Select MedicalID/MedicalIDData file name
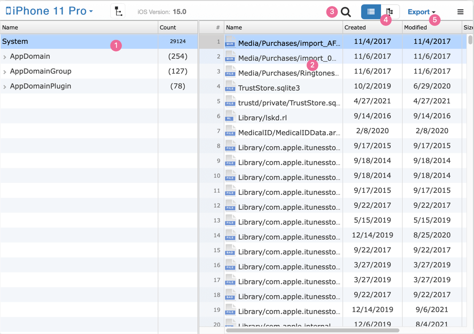The image size is (474, 334). pos(289,133)
